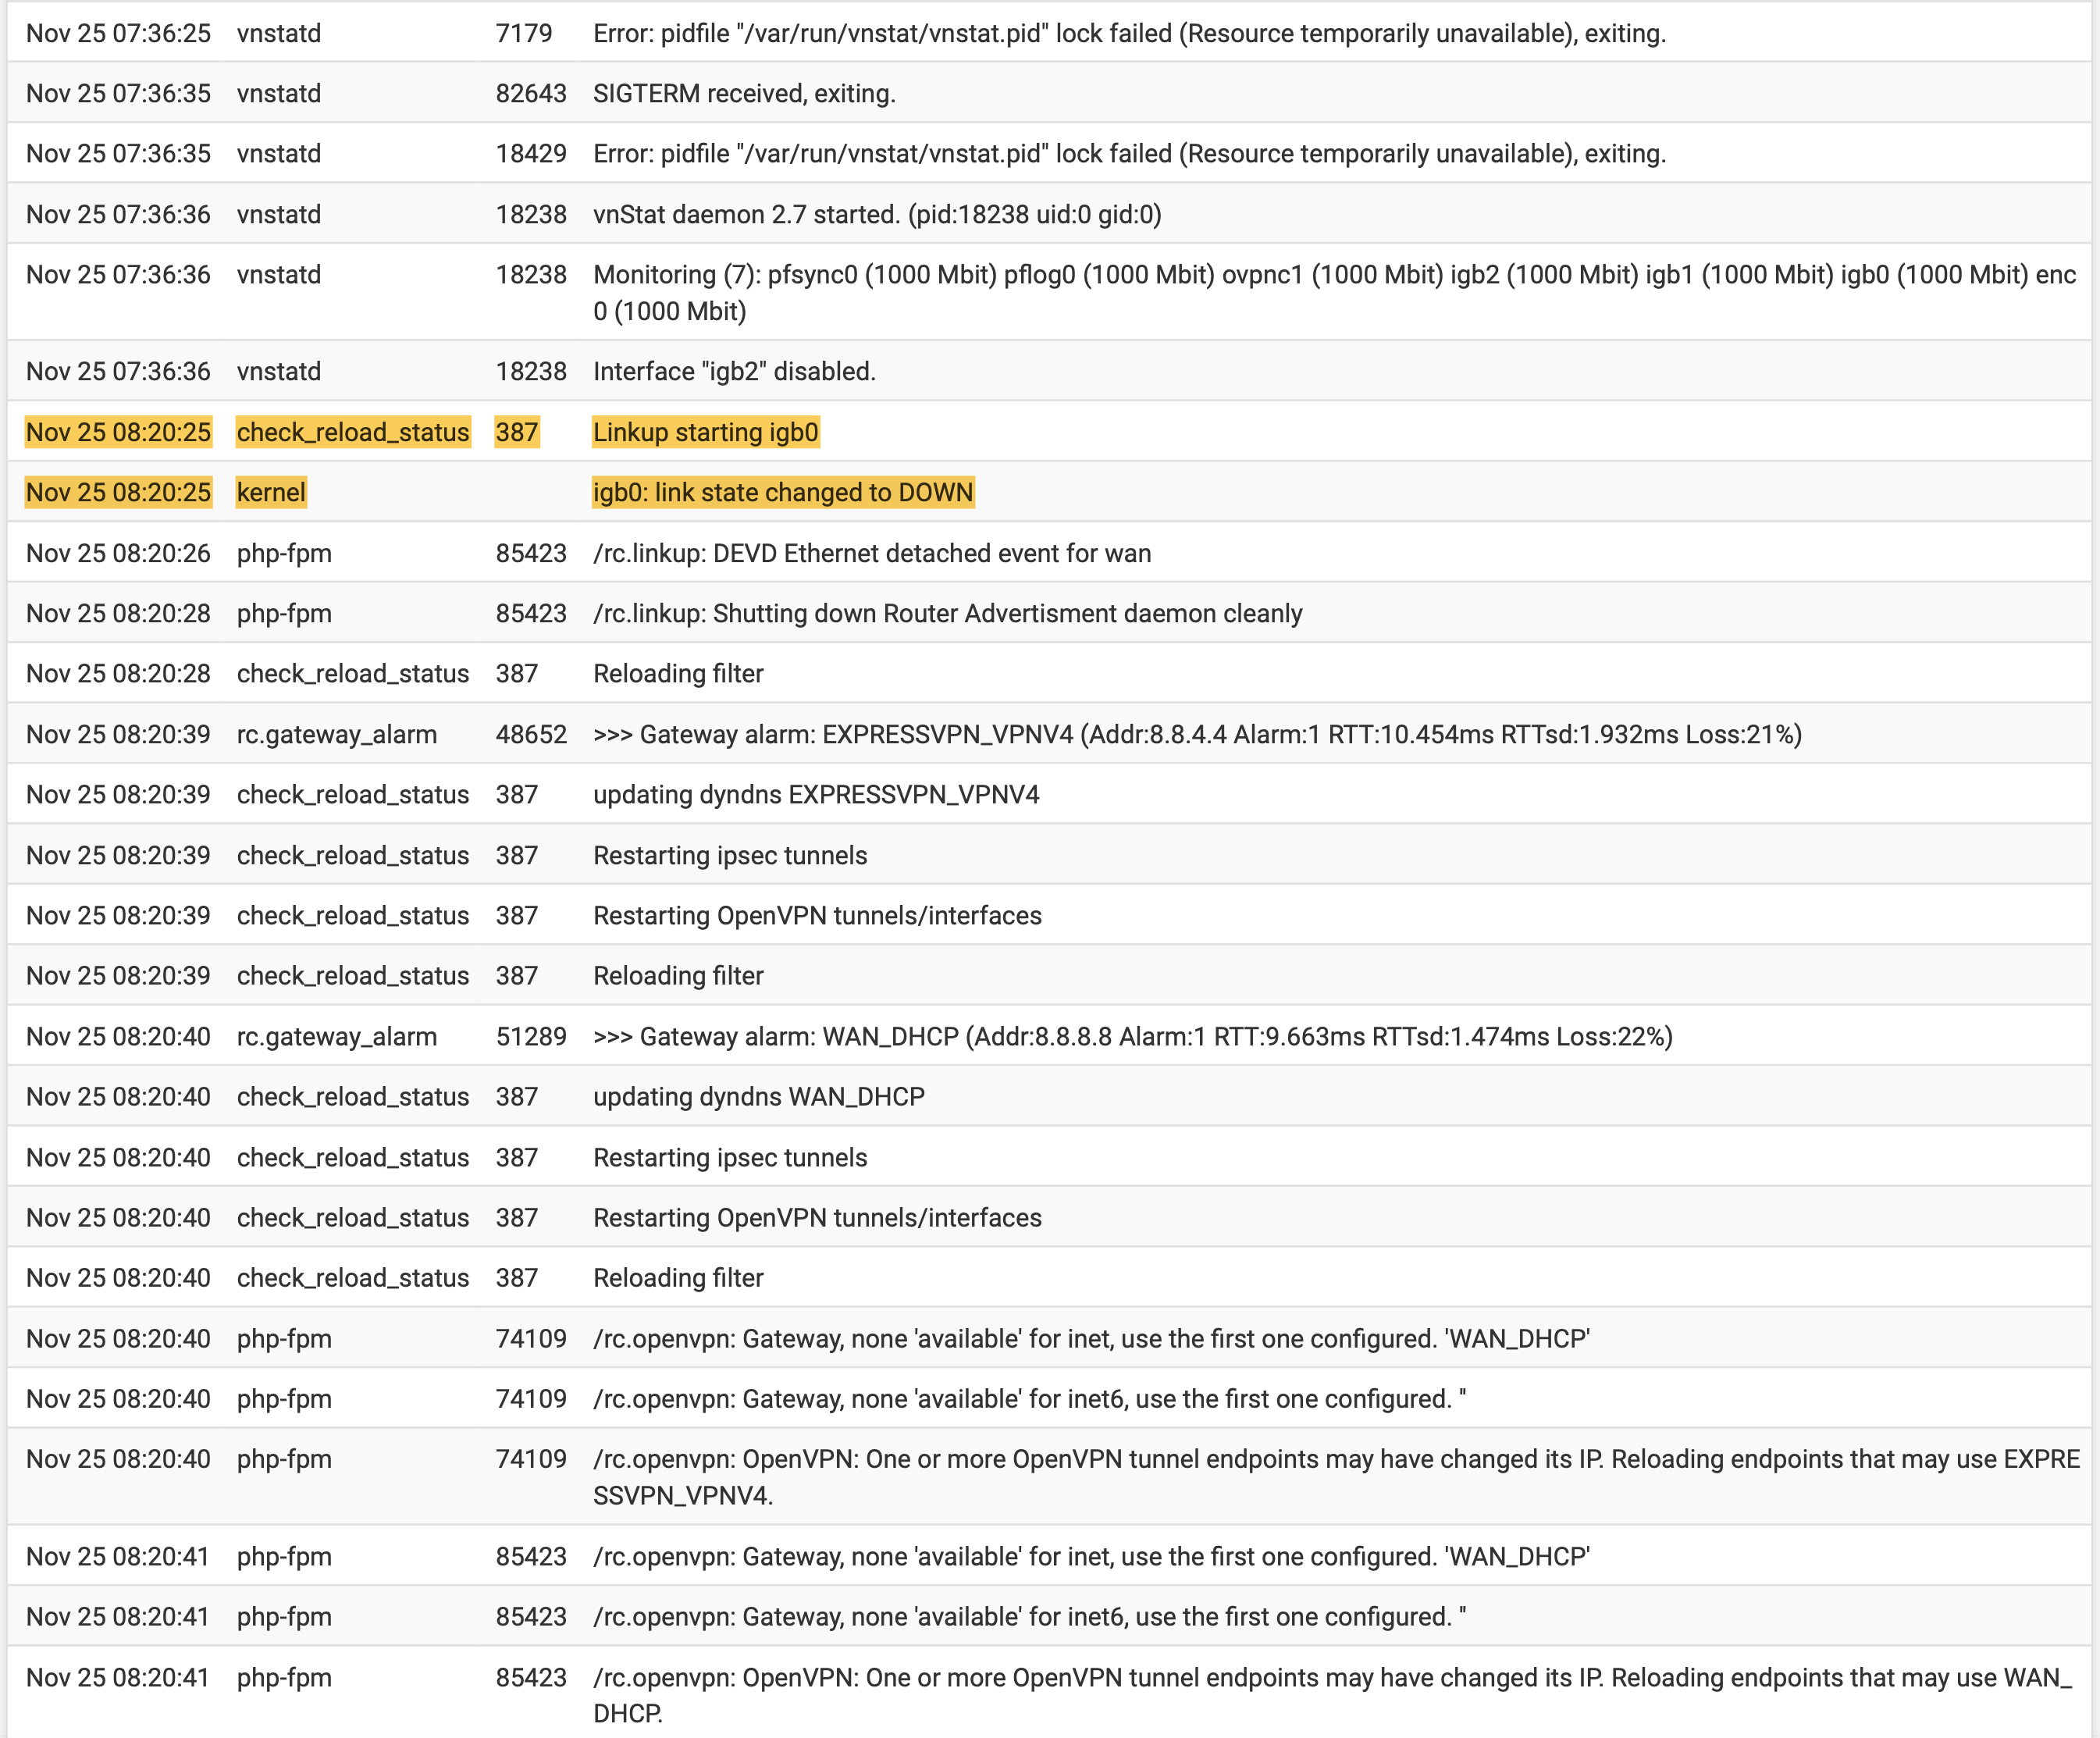Click the rc.gateway_alarm PID 48652
This screenshot has height=1738, width=2100.
pos(530,734)
